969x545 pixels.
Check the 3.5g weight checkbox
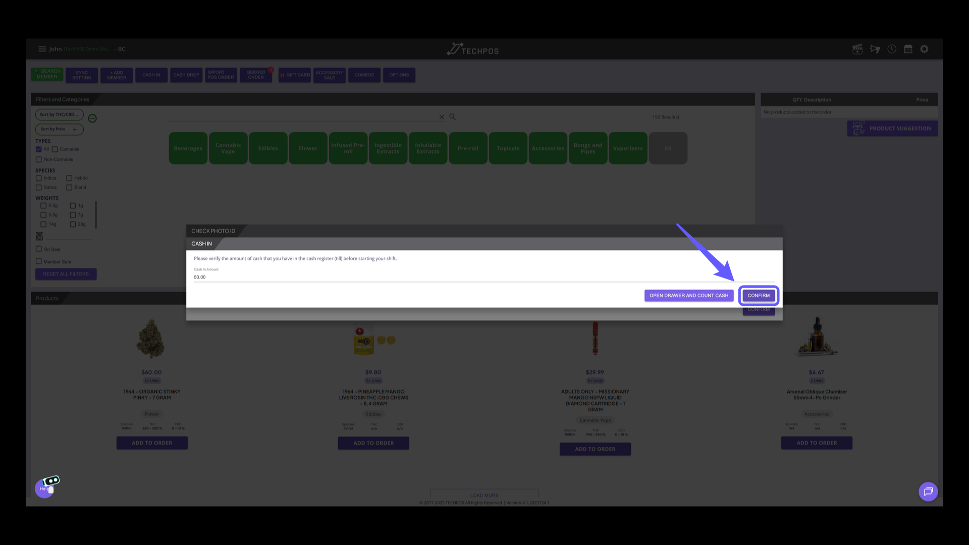pos(43,215)
